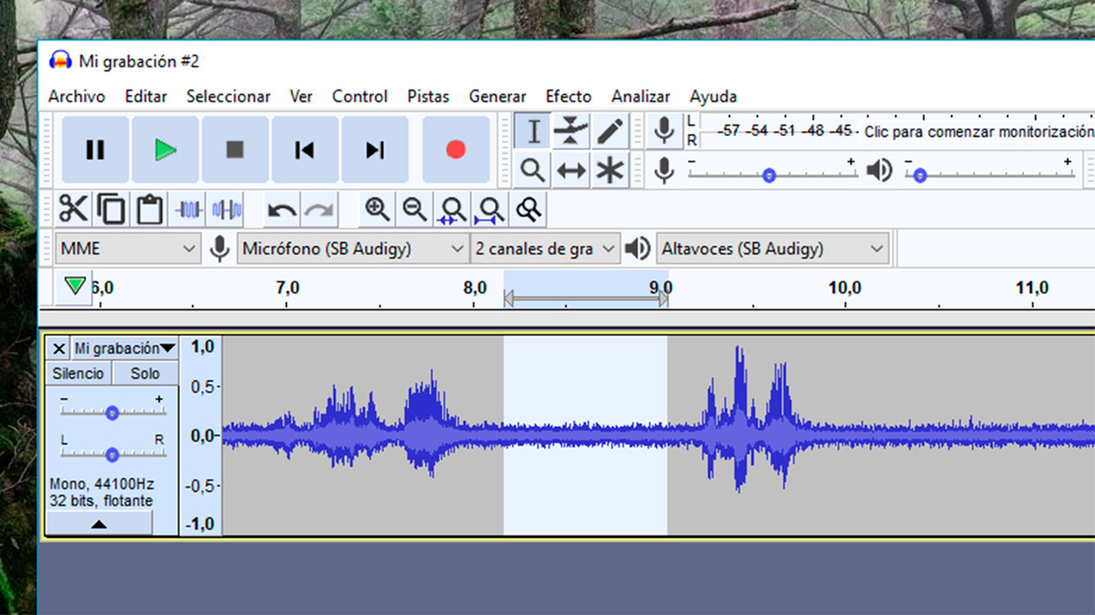Undo the last action
Viewport: 1095px width, 615px height.
tap(282, 209)
